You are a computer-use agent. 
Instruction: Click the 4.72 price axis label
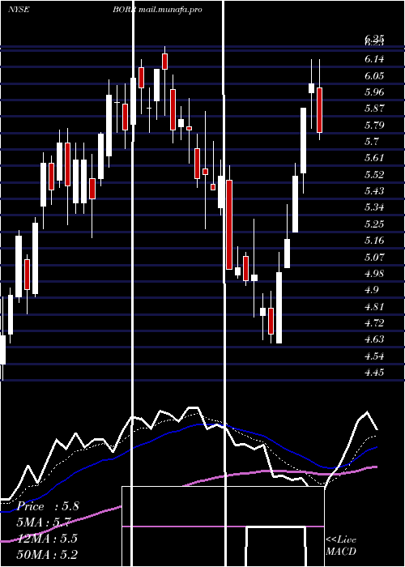[374, 323]
